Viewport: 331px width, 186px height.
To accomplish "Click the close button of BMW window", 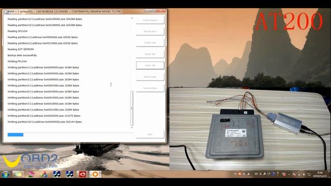I will coord(161,11).
